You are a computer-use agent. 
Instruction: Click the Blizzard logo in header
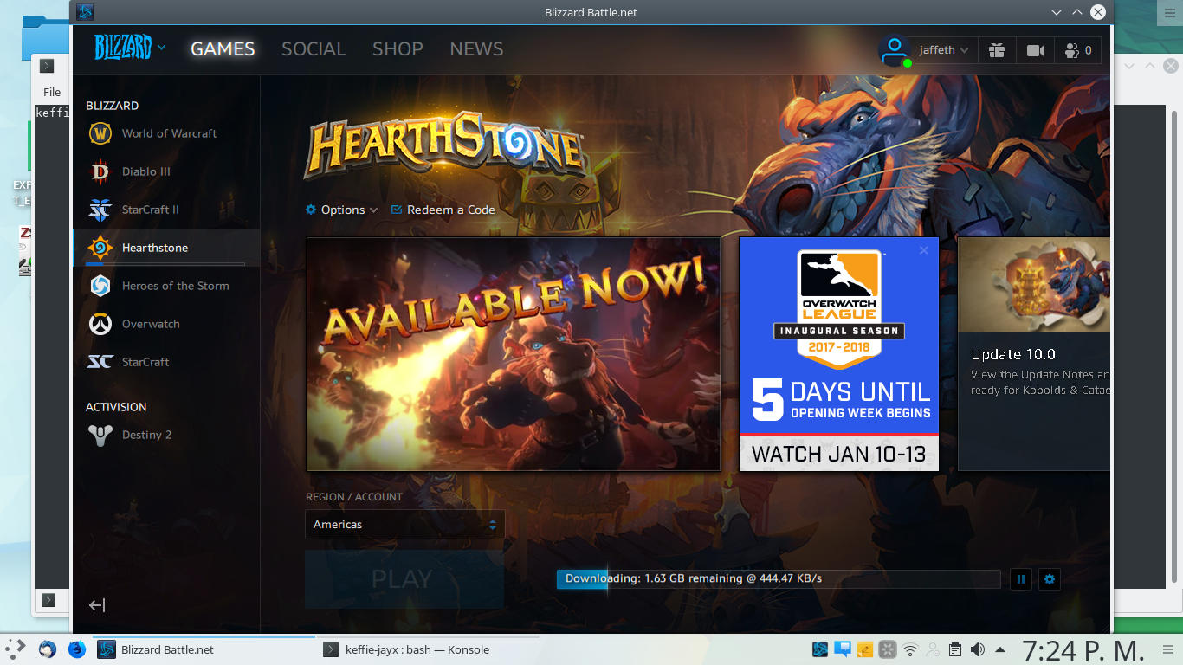click(x=123, y=48)
